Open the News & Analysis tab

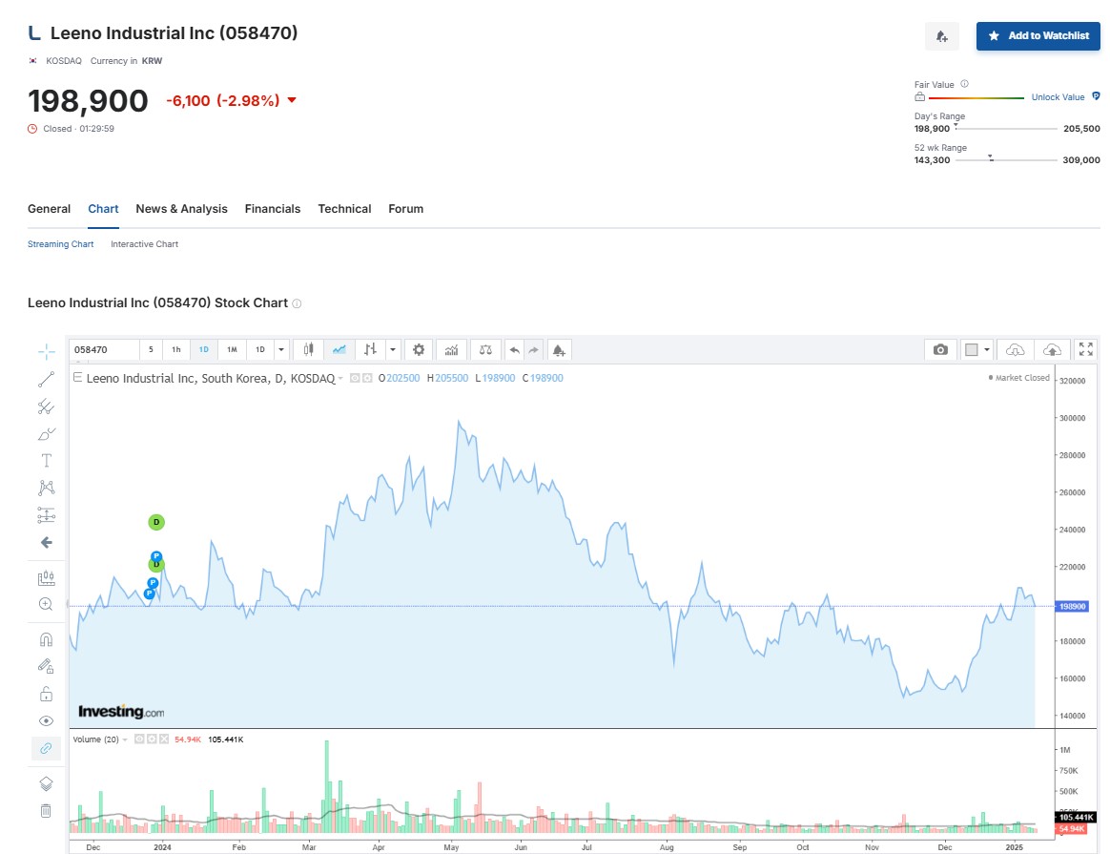coord(182,209)
